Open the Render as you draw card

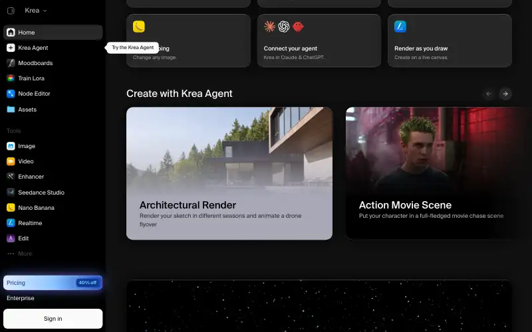coord(450,41)
